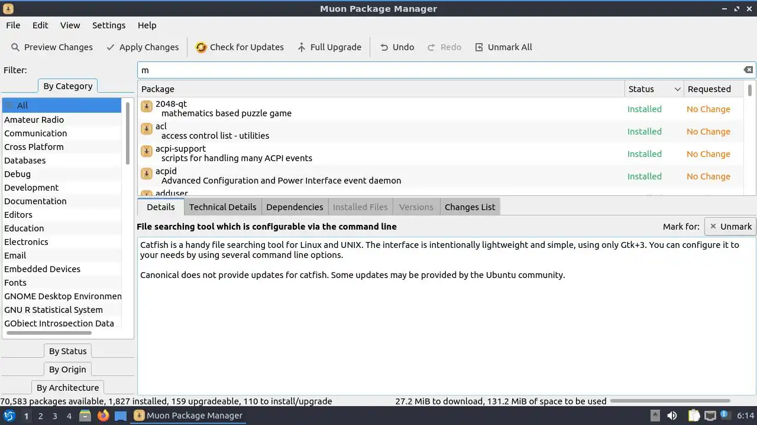Open the volume control tray icon
757x425 pixels.
coord(672,416)
